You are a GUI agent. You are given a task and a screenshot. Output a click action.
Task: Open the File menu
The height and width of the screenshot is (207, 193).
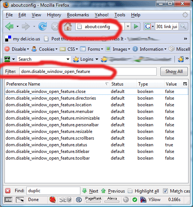click(x=9, y=15)
